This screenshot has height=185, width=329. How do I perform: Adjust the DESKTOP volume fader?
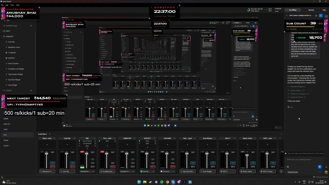pyautogui.click(x=126, y=154)
